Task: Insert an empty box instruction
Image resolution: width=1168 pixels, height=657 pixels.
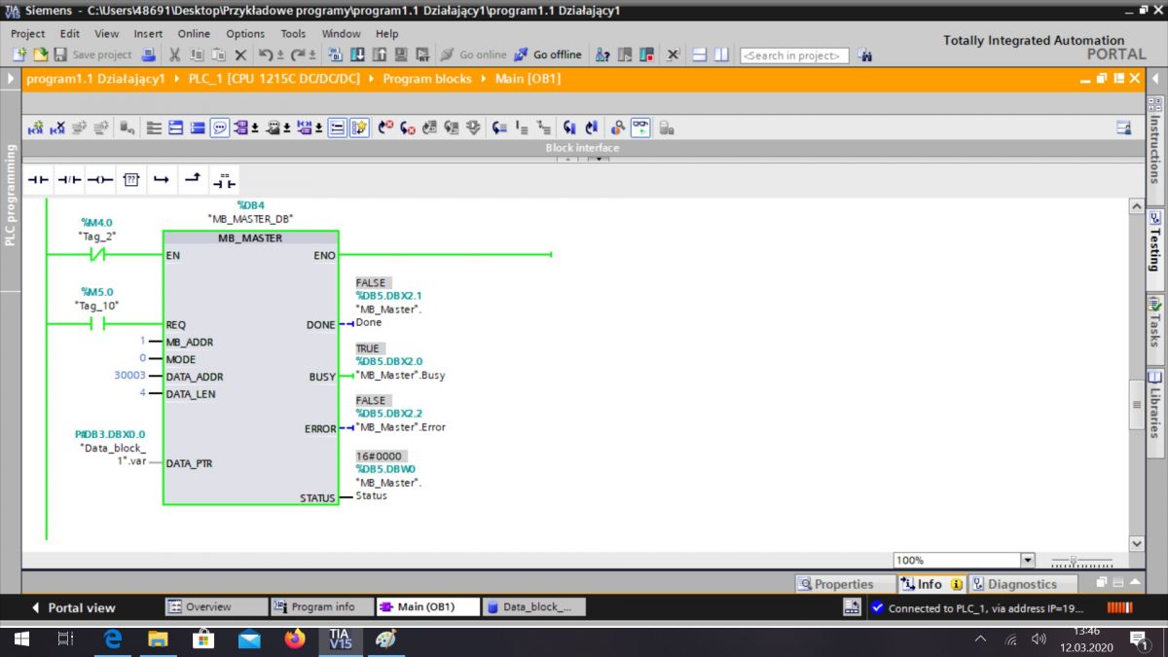Action: (x=131, y=180)
